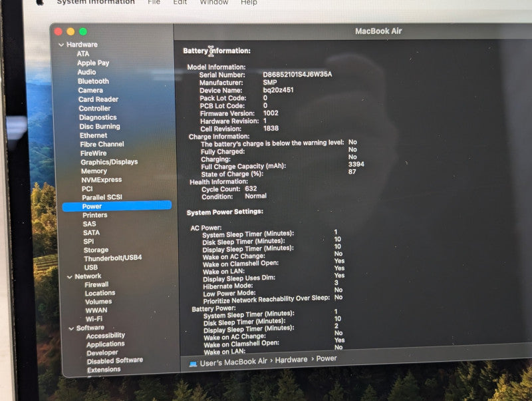Select Wi-Fi under Network
Image resolution: width=532 pixels, height=401 pixels.
coord(94,319)
